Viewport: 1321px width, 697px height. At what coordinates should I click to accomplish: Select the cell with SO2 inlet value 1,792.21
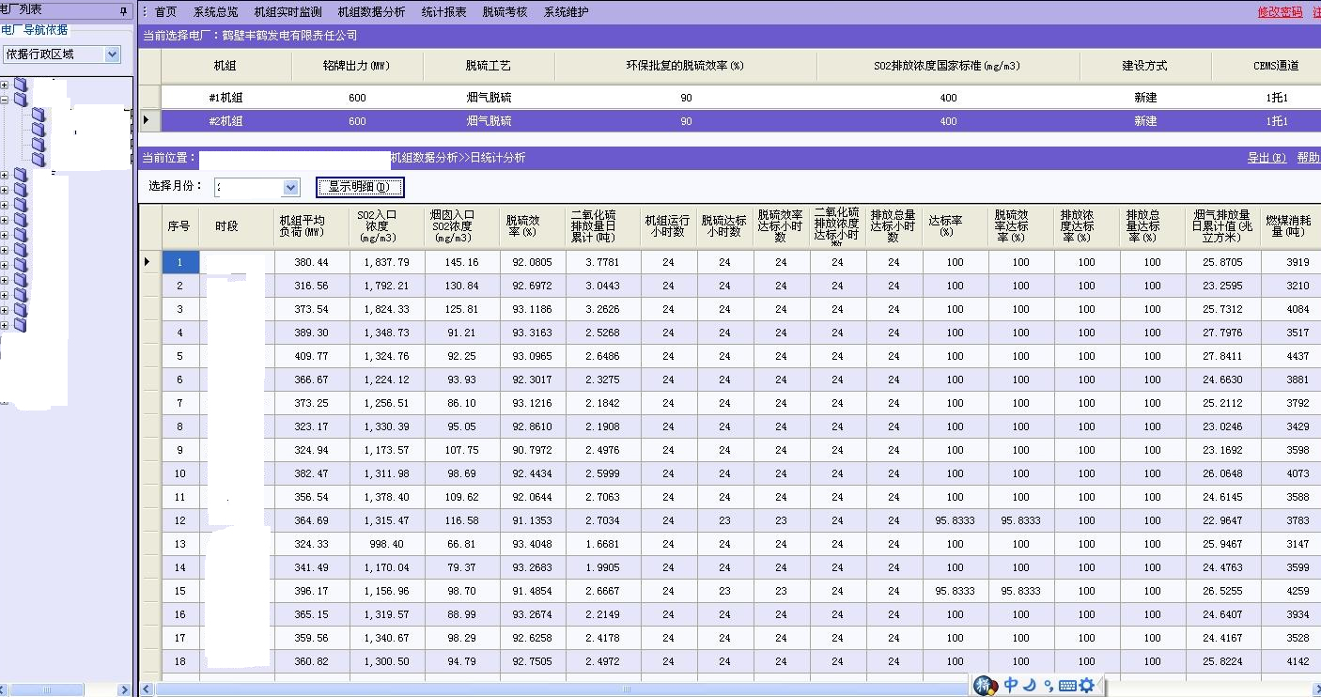click(386, 286)
